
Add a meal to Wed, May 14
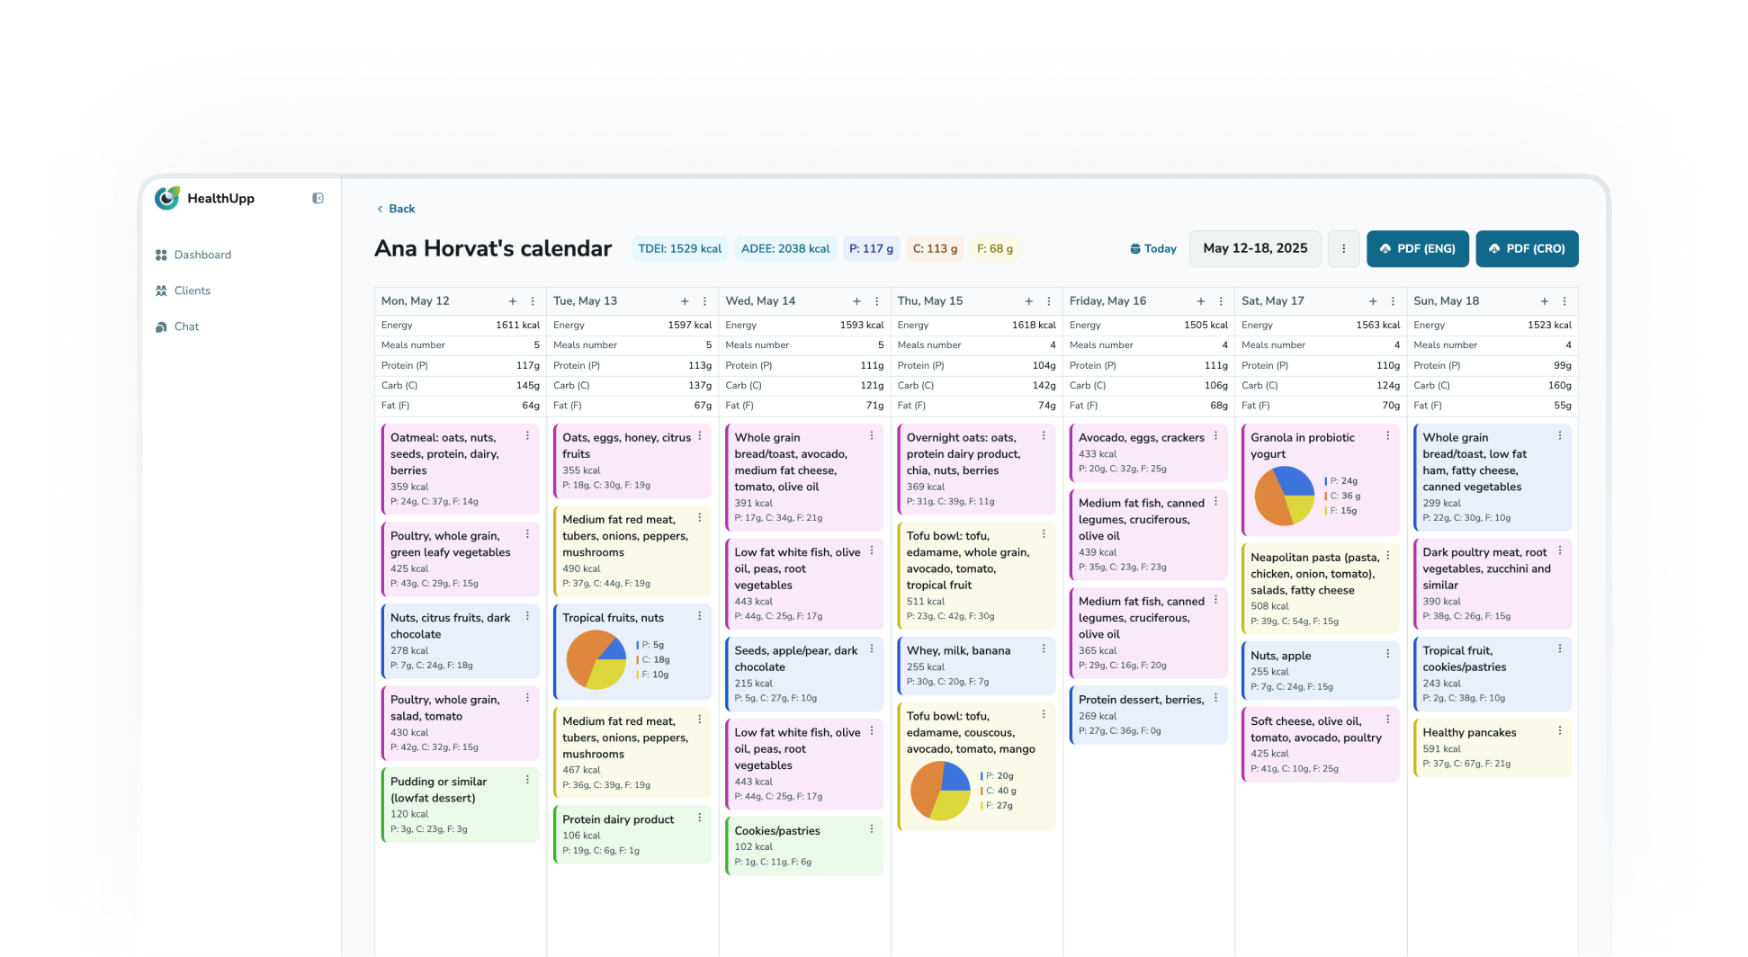click(x=856, y=301)
